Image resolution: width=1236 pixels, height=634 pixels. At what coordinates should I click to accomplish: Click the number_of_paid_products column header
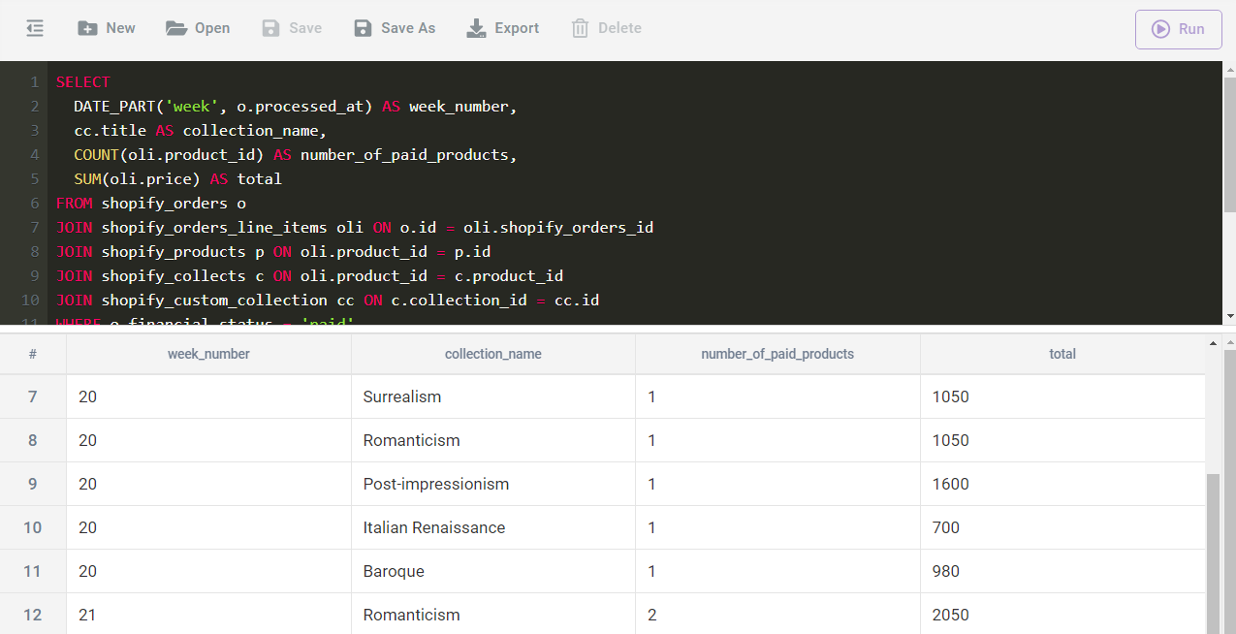777,354
